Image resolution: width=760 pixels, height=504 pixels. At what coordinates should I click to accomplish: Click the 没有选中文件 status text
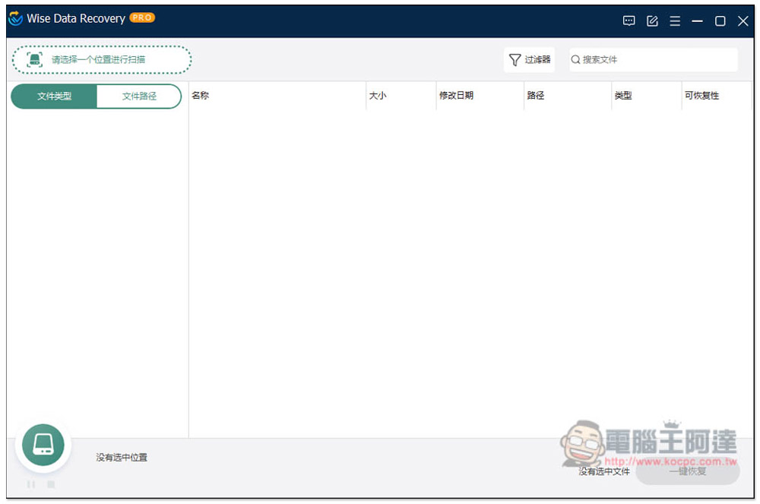pyautogui.click(x=604, y=471)
